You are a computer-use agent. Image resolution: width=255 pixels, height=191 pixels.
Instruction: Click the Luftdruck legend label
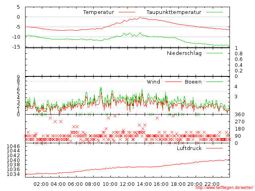click(189, 148)
